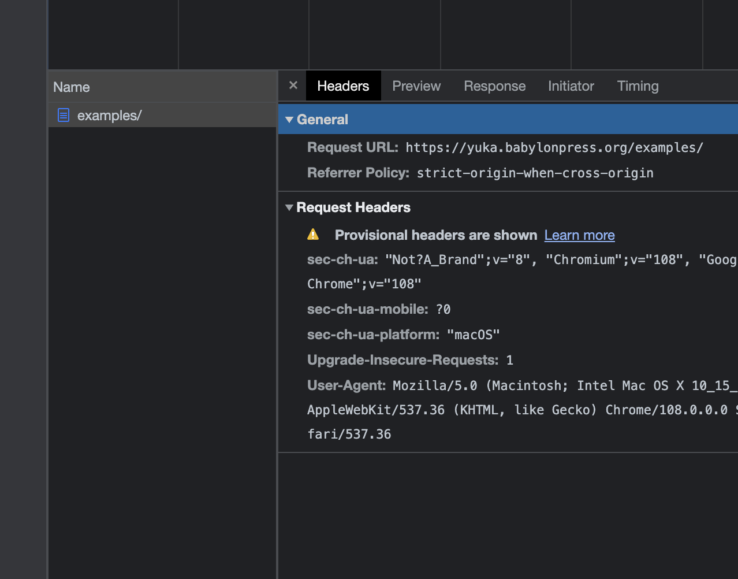Open the Learn more link
This screenshot has height=579, width=738.
coord(579,235)
